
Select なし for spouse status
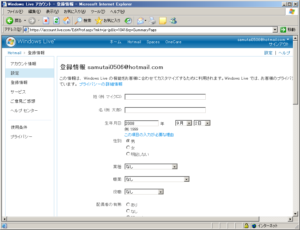128,211
